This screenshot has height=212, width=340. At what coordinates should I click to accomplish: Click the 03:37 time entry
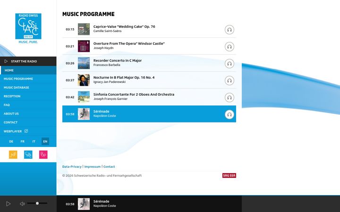pos(70,80)
